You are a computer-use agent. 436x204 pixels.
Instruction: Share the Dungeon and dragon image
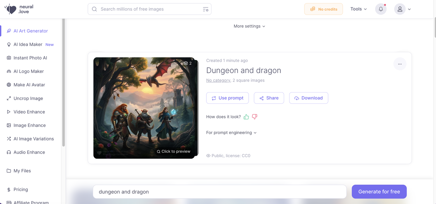pos(269,98)
